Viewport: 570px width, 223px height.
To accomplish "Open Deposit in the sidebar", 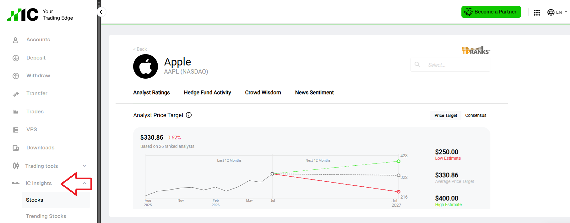I will pyautogui.click(x=36, y=58).
